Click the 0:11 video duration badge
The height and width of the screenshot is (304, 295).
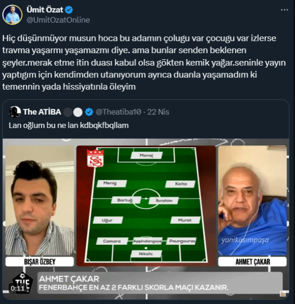[17, 289]
